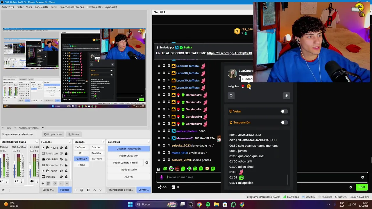Click the OBS preview canvas thumbnail

[x=74, y=68]
